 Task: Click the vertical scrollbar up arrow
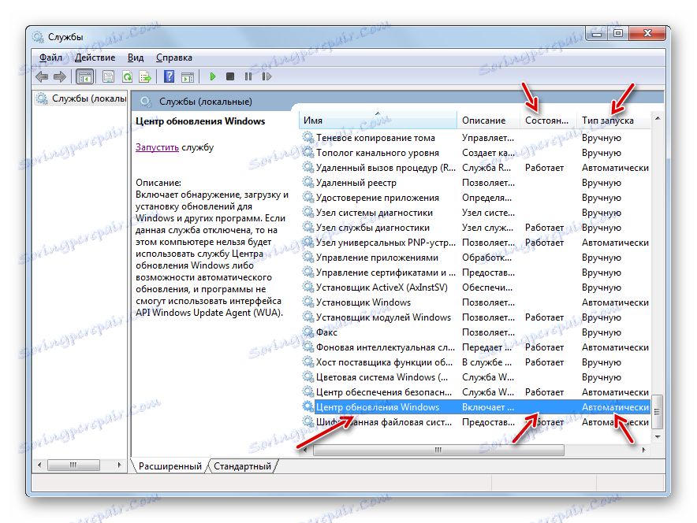tap(658, 118)
